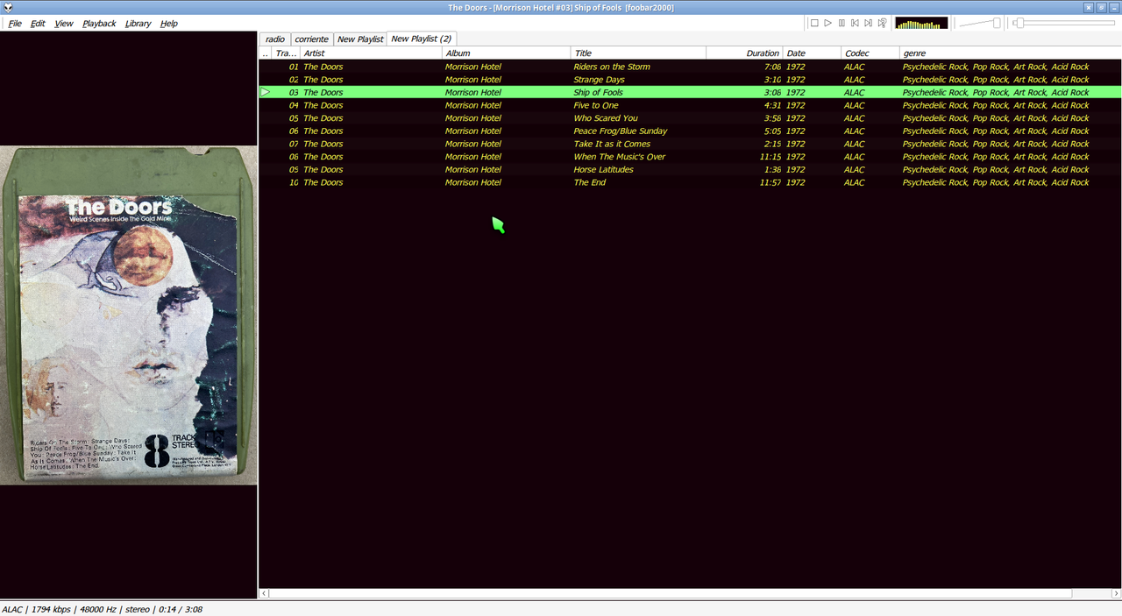Open the Edit menu
The height and width of the screenshot is (616, 1122).
[x=38, y=24]
